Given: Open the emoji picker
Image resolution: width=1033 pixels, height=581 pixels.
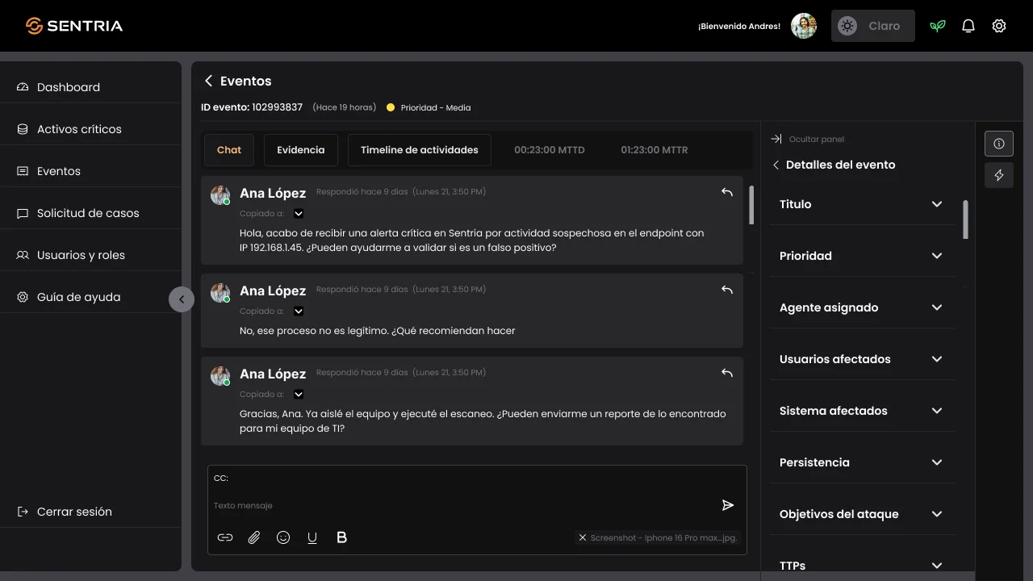Looking at the screenshot, I should point(283,537).
